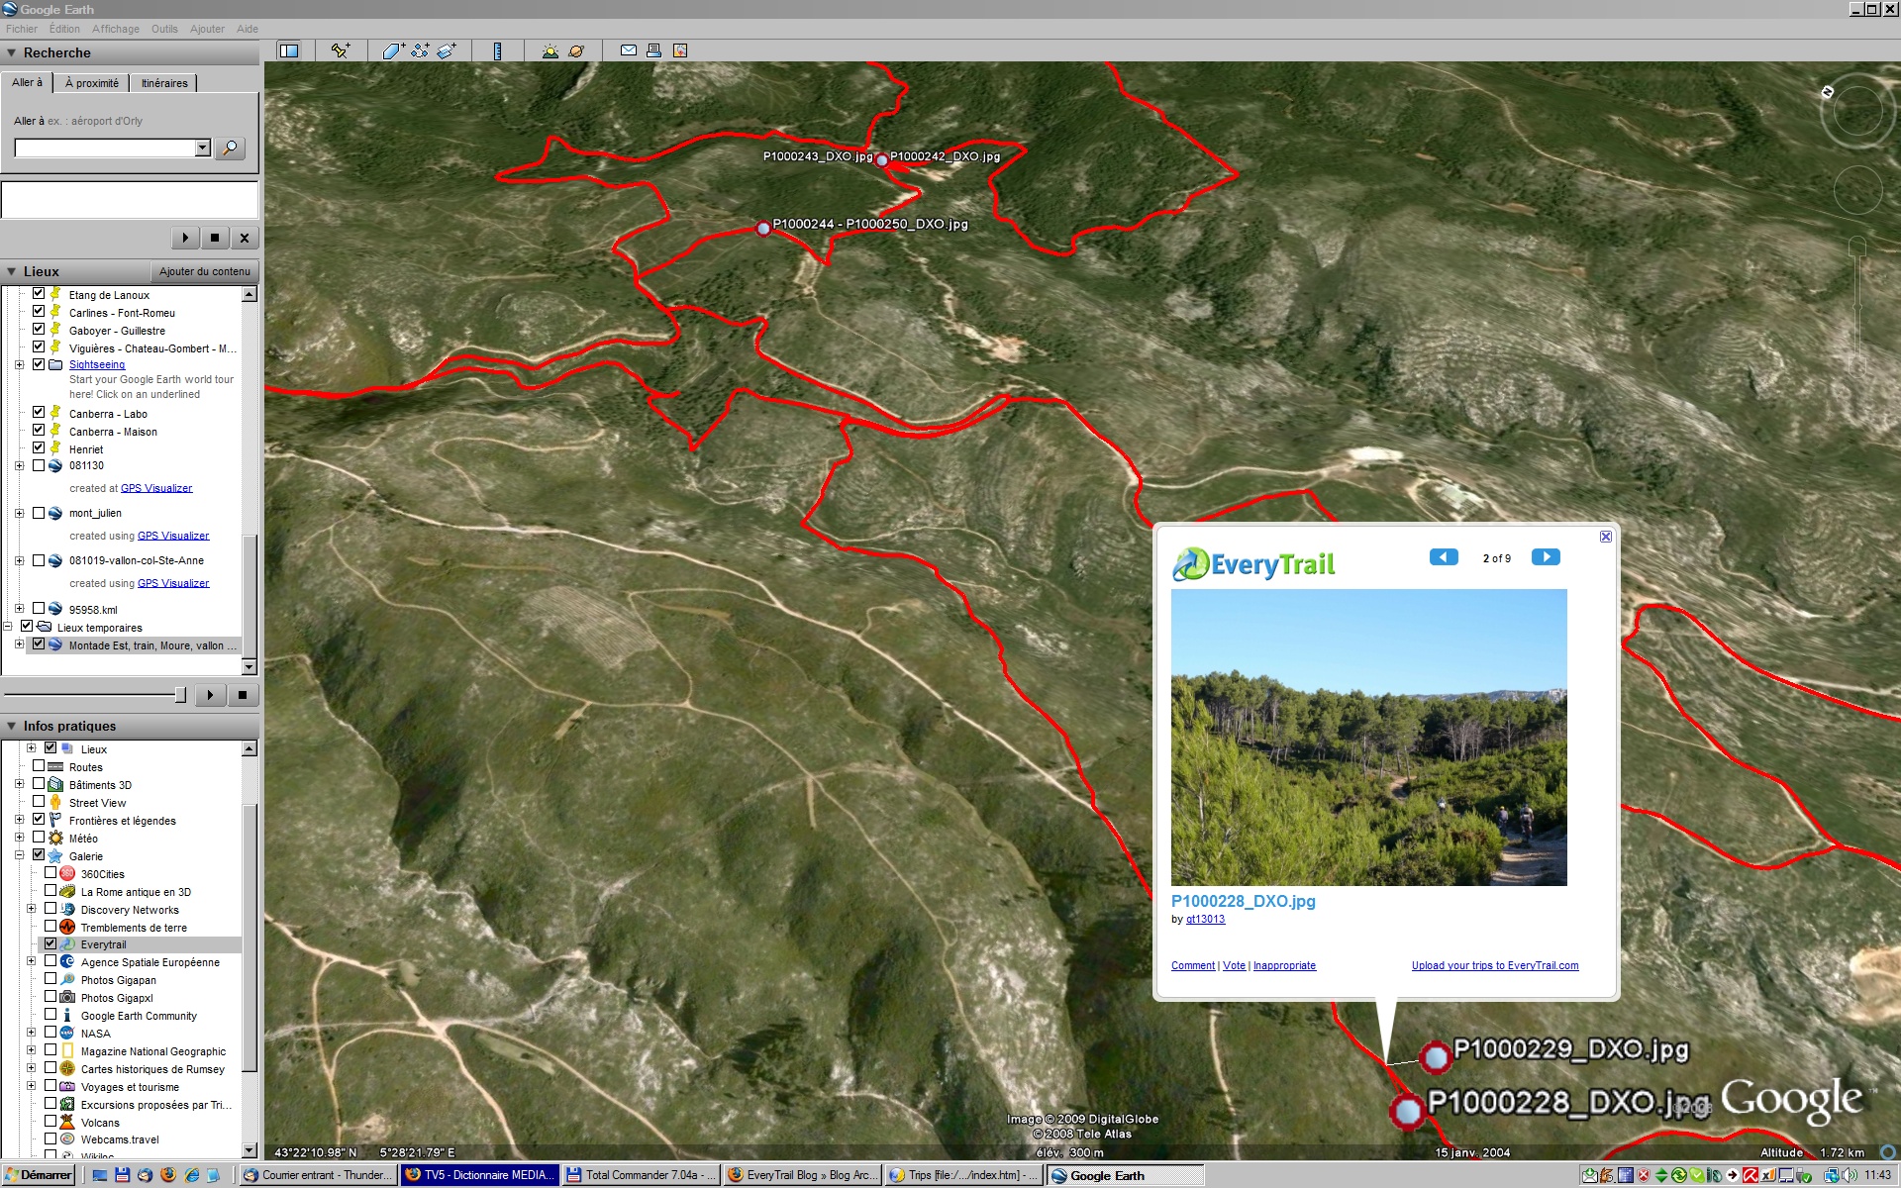Screen dimensions: 1901x1188
Task: Expand the Sightseeing folder
Action: pyautogui.click(x=20, y=364)
